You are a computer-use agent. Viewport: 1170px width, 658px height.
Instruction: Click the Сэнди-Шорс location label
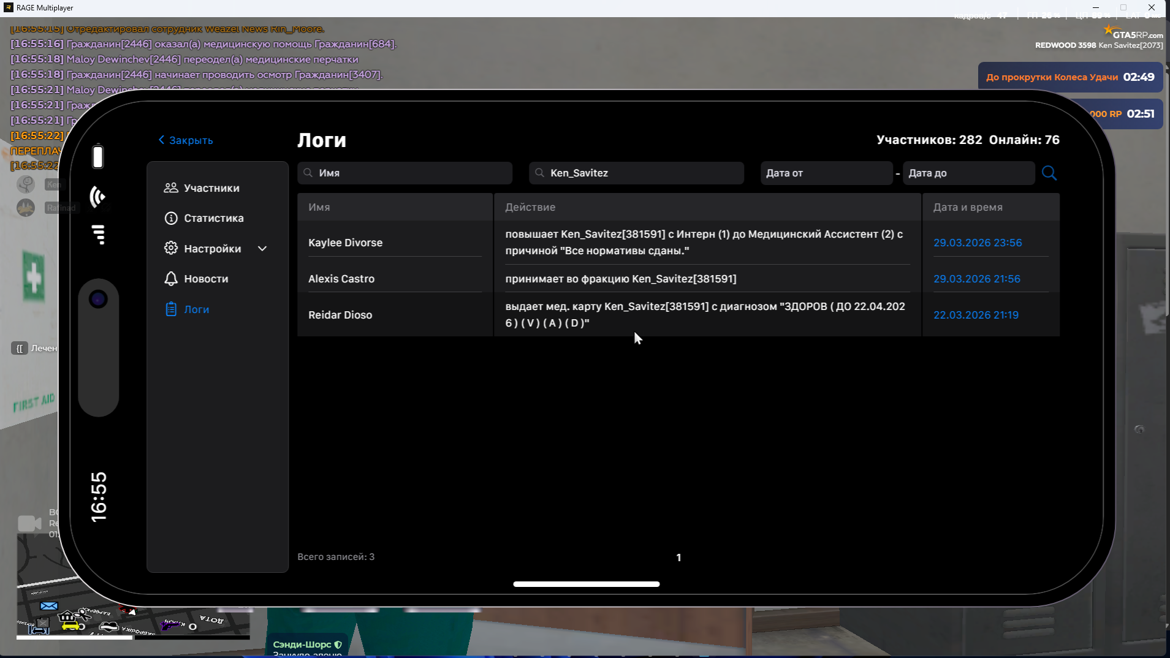[302, 645]
